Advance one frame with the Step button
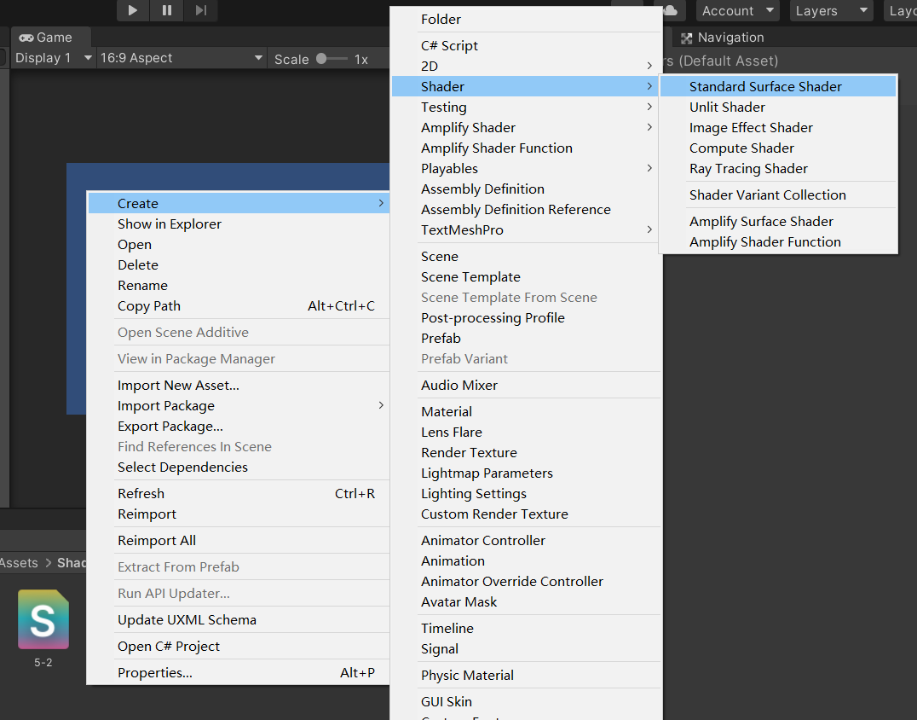917x720 pixels. [x=200, y=10]
